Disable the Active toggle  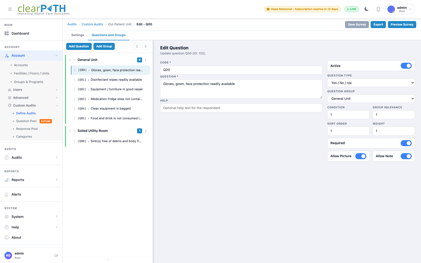[x=406, y=66]
